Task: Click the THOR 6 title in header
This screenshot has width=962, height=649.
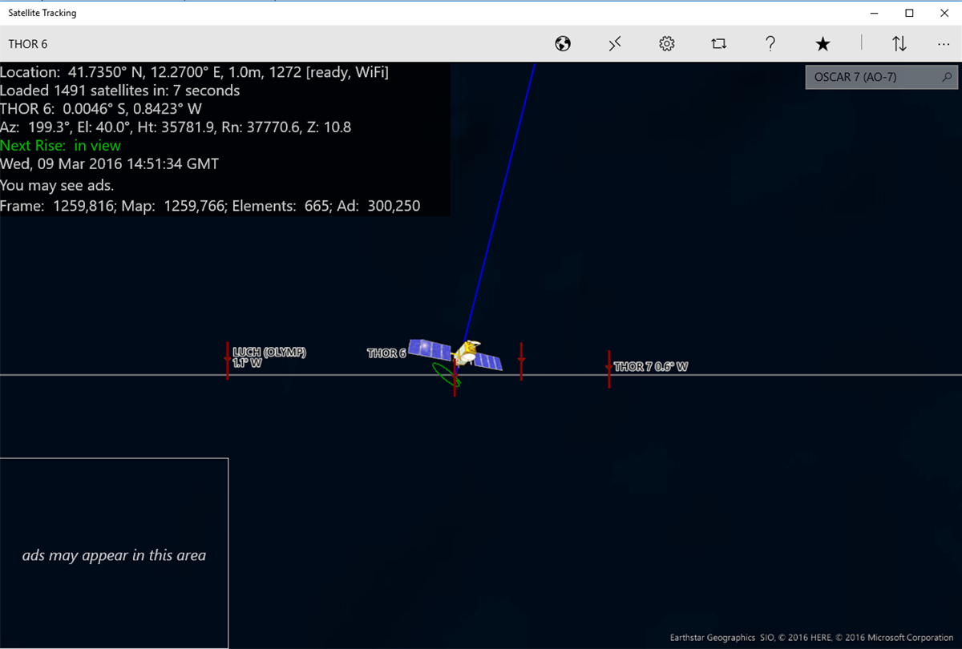Action: (x=28, y=44)
